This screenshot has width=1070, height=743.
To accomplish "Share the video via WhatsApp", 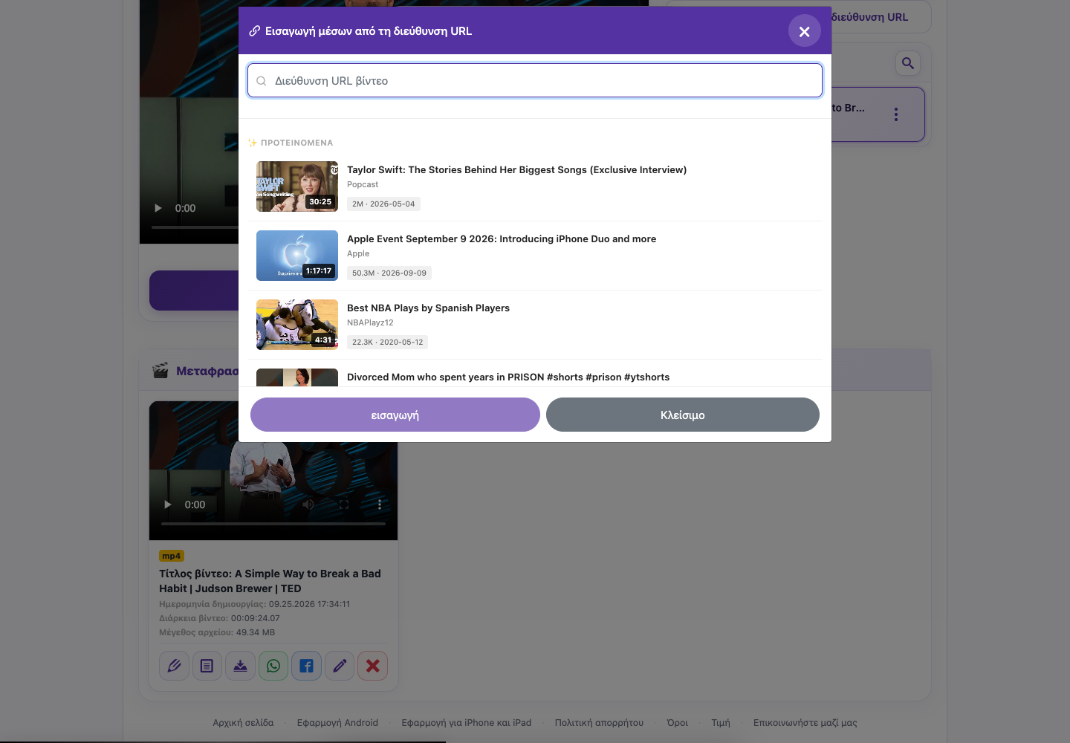I will pyautogui.click(x=273, y=666).
